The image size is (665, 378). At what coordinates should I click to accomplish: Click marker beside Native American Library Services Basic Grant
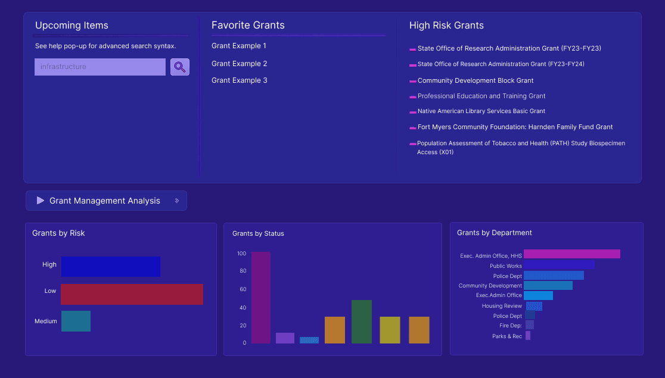412,111
